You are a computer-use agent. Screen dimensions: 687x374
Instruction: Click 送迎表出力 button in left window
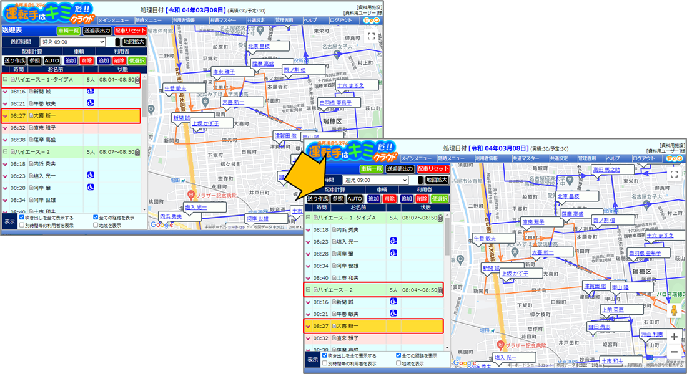click(x=97, y=31)
